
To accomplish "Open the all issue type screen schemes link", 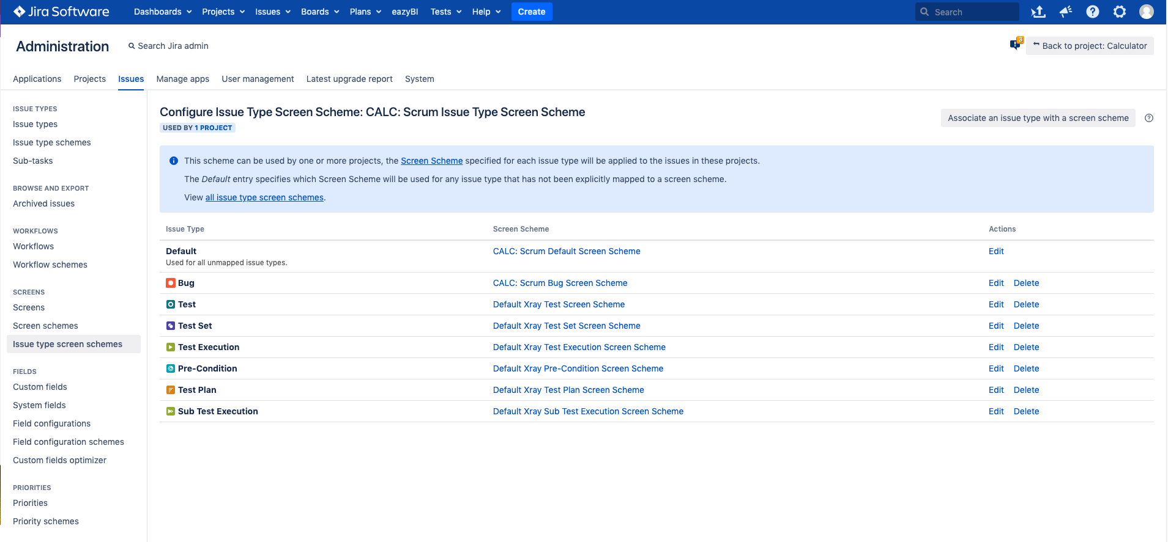I will pyautogui.click(x=264, y=197).
